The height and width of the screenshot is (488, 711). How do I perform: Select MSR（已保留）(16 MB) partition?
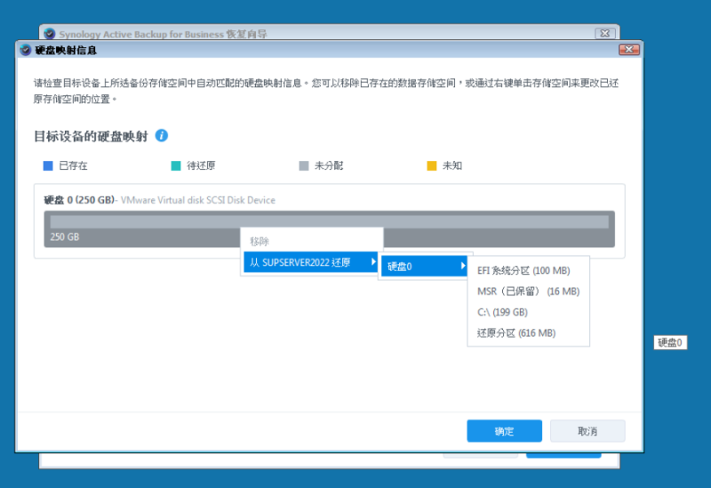[x=528, y=292]
